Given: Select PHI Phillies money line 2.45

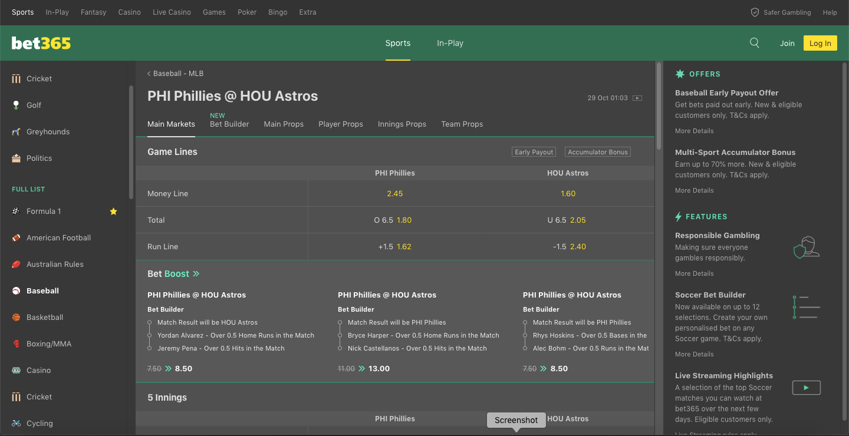Looking at the screenshot, I should [x=395, y=193].
